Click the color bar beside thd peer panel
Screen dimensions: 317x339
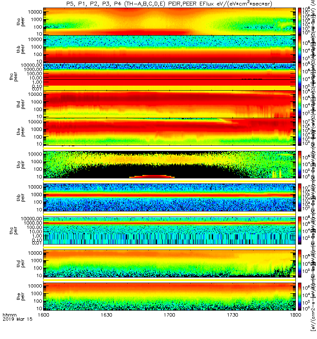pos(300,104)
